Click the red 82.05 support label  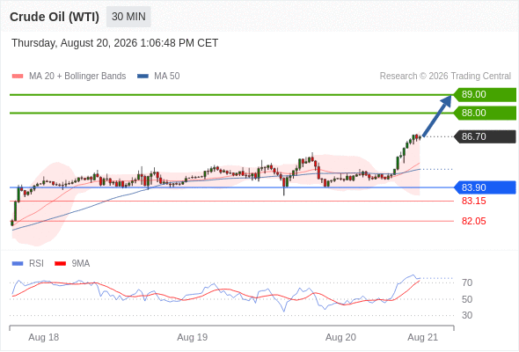point(473,221)
